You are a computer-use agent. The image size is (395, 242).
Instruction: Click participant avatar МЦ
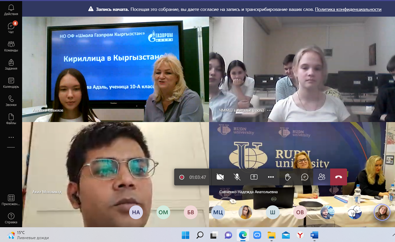[218, 212]
